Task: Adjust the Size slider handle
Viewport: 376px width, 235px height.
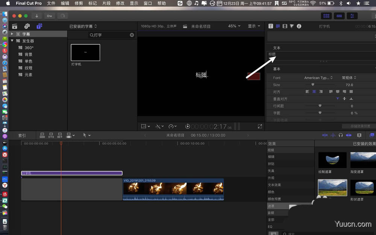Action: (313, 85)
